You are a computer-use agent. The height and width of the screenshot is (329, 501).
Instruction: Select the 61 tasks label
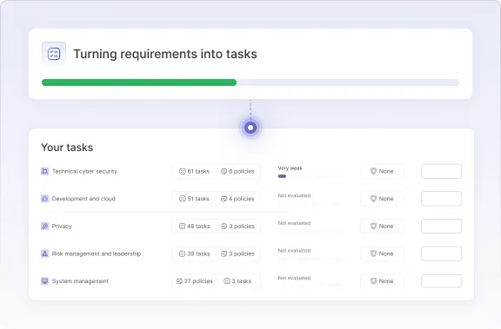198,172
